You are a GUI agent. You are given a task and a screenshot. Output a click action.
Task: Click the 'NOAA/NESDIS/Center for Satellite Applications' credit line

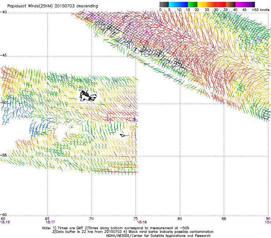point(158,236)
